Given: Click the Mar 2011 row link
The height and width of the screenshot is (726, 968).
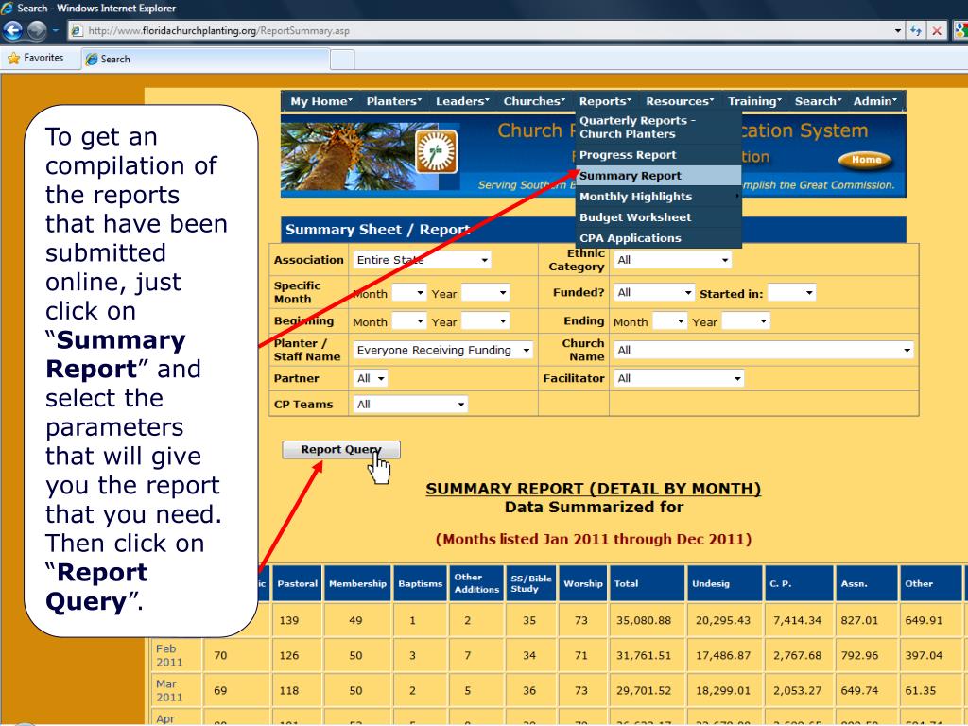Looking at the screenshot, I should click(168, 691).
